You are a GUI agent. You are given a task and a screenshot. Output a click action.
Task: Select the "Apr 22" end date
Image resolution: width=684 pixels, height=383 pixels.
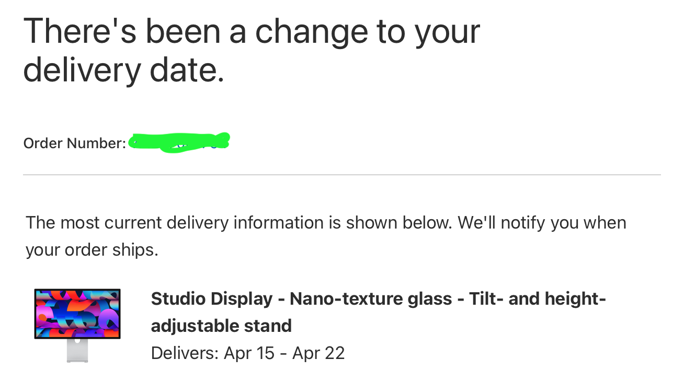(x=318, y=353)
